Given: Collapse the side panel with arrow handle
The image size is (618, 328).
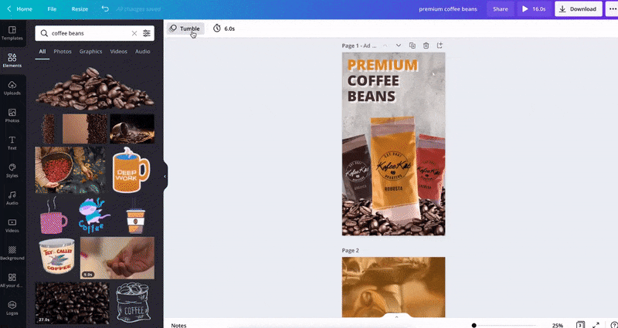Looking at the screenshot, I should pos(165,176).
